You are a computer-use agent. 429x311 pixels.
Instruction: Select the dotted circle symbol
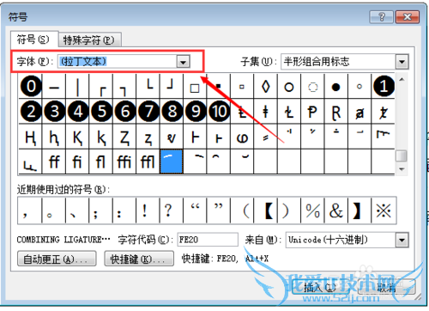(x=312, y=86)
